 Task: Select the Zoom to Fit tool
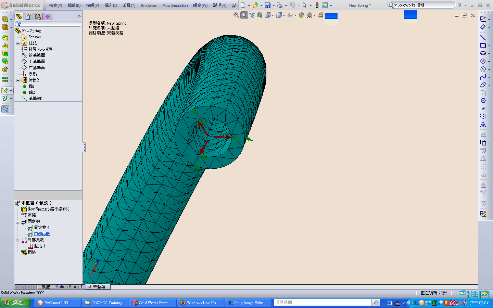coord(236,15)
